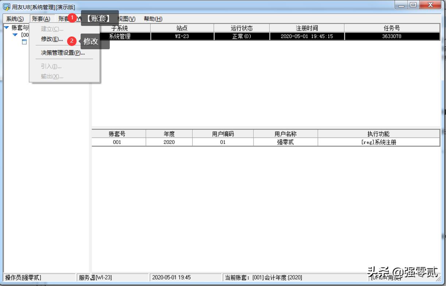The height and width of the screenshot is (286, 446).
Task: Close the 用友U8 system management window
Action: [431, 5]
